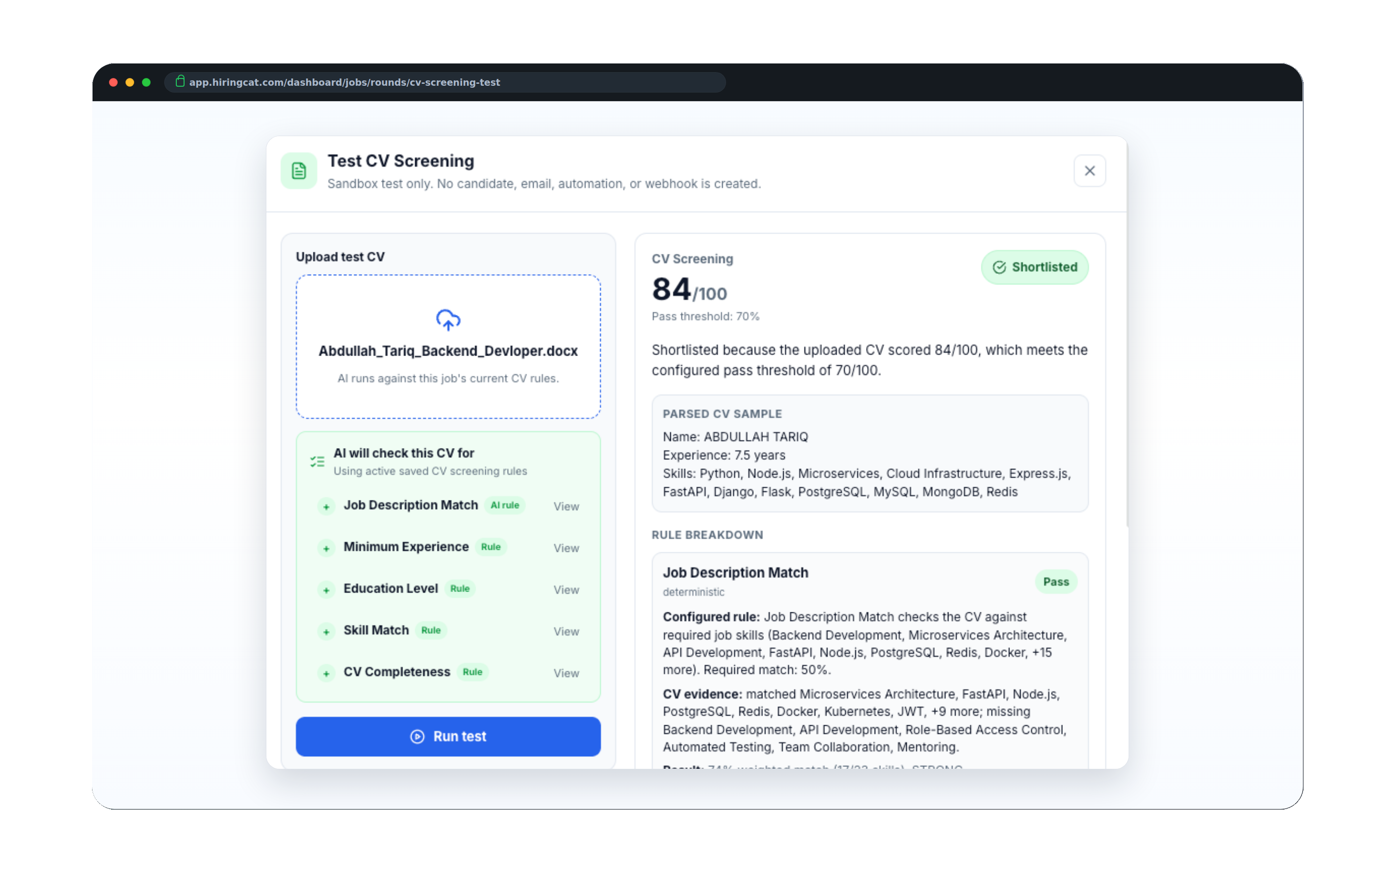Click the RULE BREAKDOWN heading
This screenshot has width=1395, height=872.
707,535
